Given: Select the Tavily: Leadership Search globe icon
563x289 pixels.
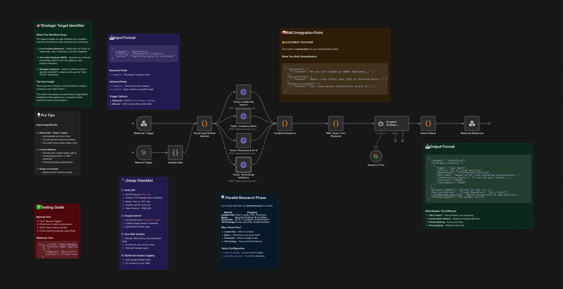Looking at the screenshot, I should 243,92.
